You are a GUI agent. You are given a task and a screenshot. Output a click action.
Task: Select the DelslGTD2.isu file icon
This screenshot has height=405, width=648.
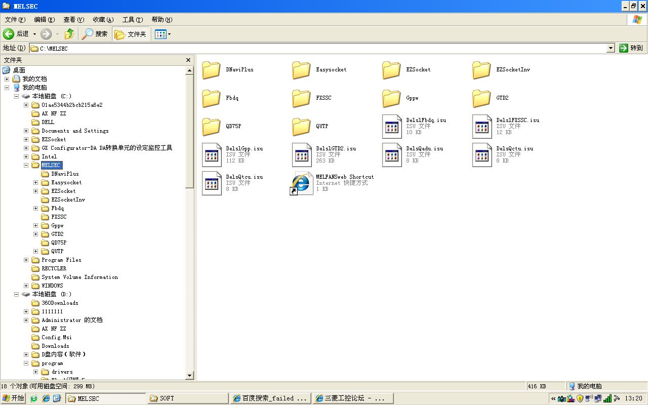click(x=302, y=154)
